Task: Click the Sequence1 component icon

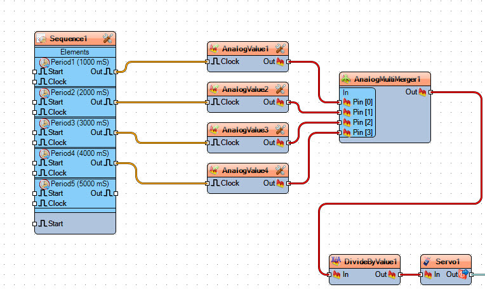Action: [41, 39]
